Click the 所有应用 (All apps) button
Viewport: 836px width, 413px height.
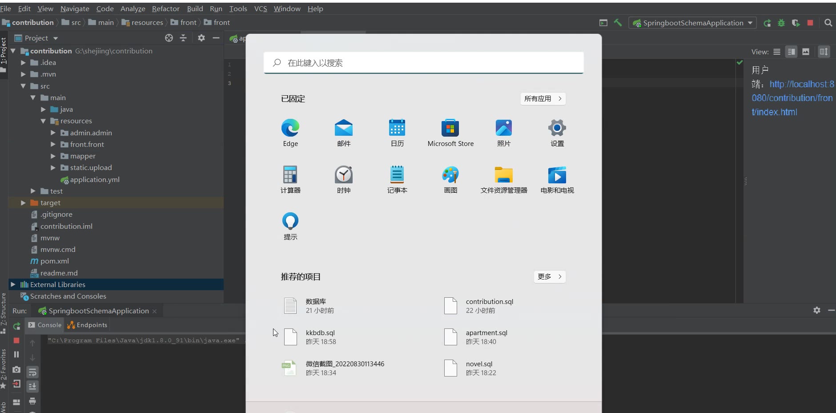pyautogui.click(x=543, y=99)
